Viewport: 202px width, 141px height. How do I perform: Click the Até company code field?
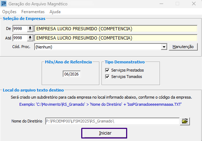(20, 38)
